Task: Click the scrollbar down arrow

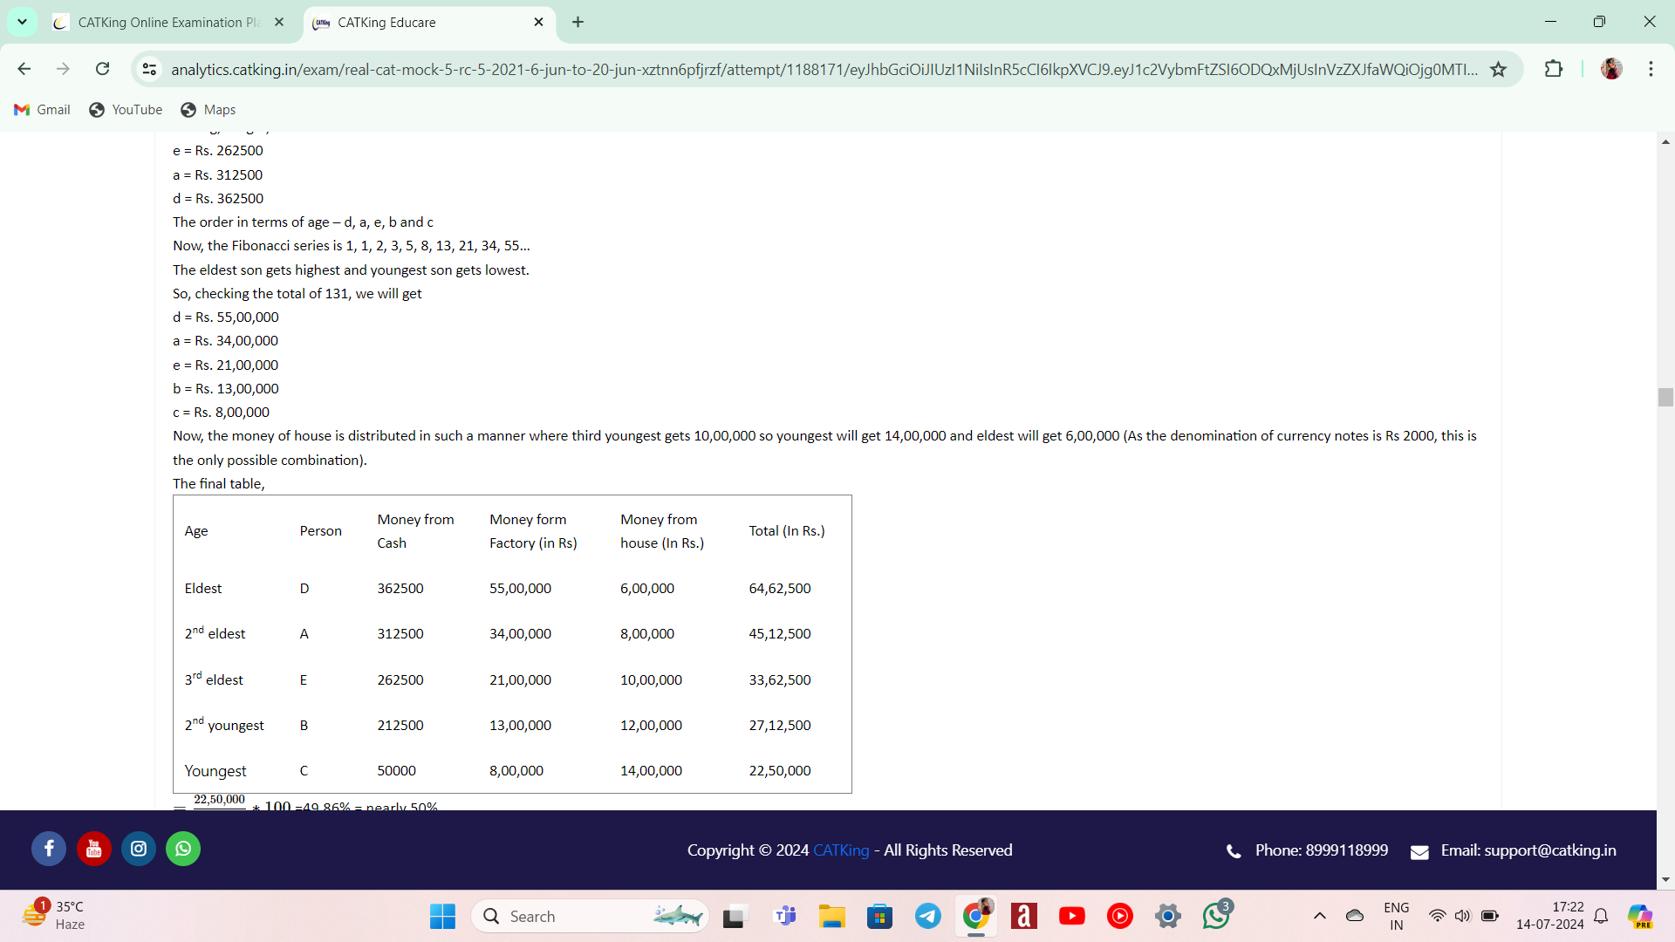Action: click(x=1665, y=879)
